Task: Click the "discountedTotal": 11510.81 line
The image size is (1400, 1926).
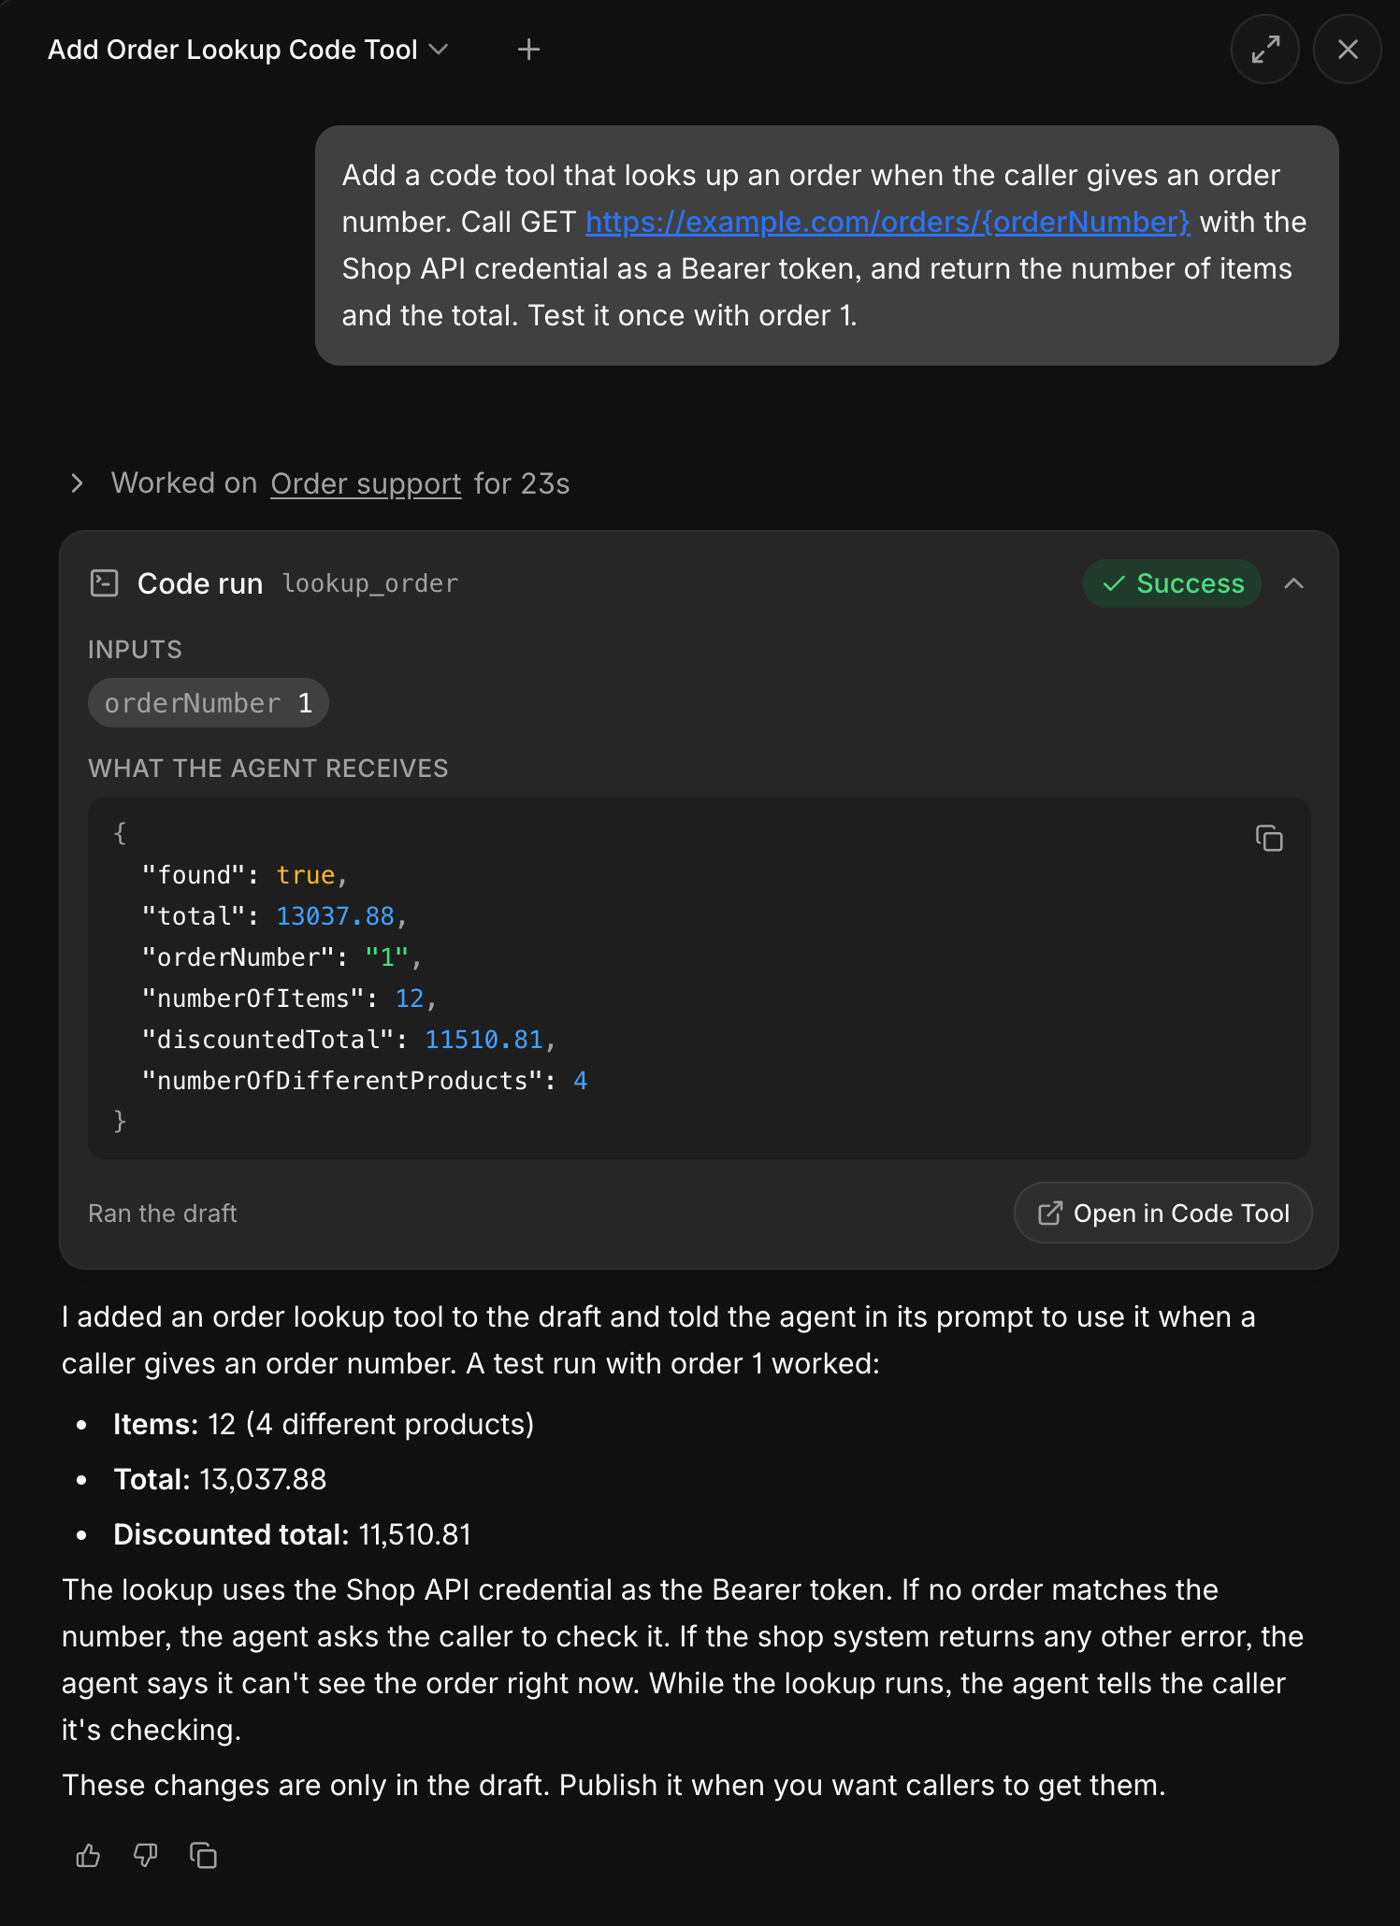Action: tap(349, 1040)
